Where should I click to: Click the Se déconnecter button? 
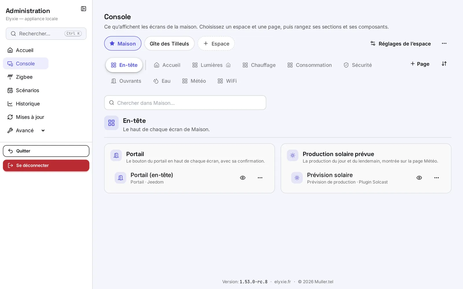46,165
